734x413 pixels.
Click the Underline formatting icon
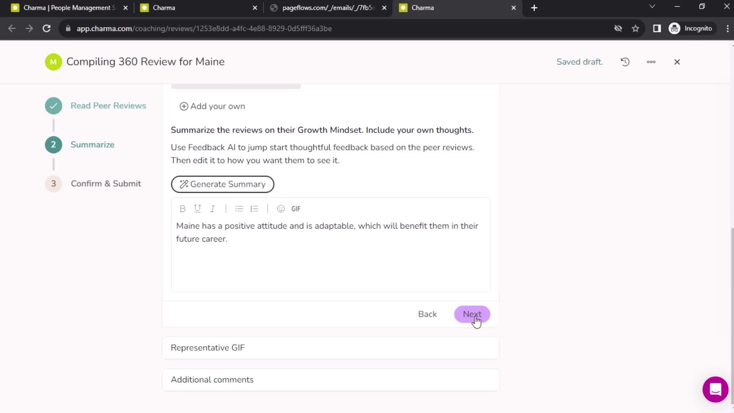[198, 208]
